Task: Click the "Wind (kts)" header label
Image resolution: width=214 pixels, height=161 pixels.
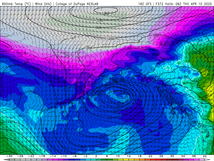Action: (x=43, y=4)
